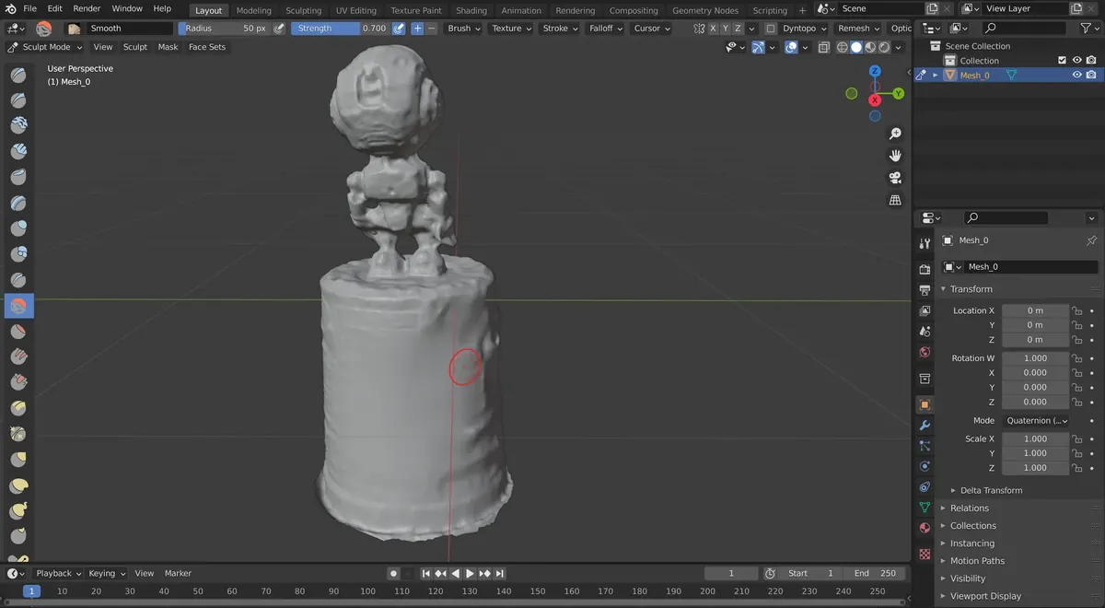Select the Crease brush tool

click(18, 280)
